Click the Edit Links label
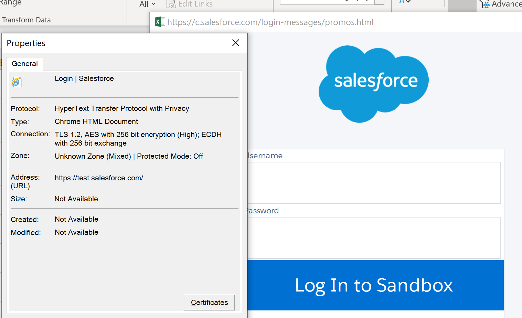This screenshot has width=522, height=318. tap(195, 4)
